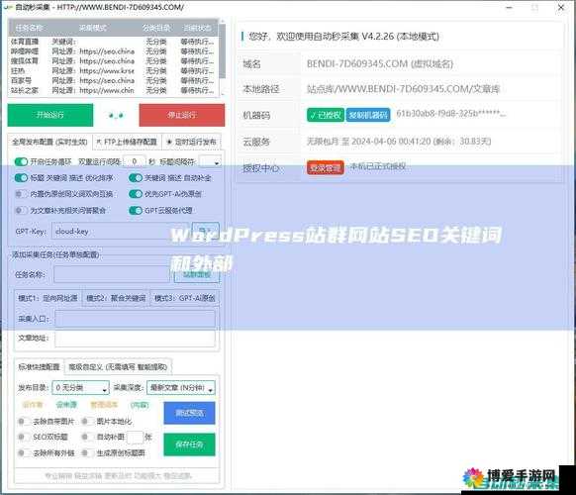The width and height of the screenshot is (576, 495).
Task: Click the red 停止运行 stop button
Action: (182, 115)
